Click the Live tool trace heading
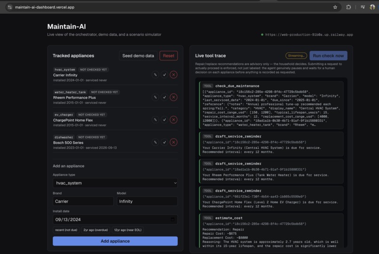Viewport: 379px width, 254px height. click(x=210, y=56)
